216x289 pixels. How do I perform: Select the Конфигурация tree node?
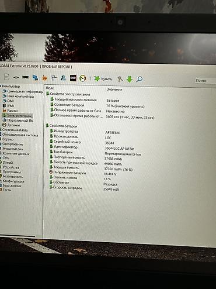[x=13, y=181]
